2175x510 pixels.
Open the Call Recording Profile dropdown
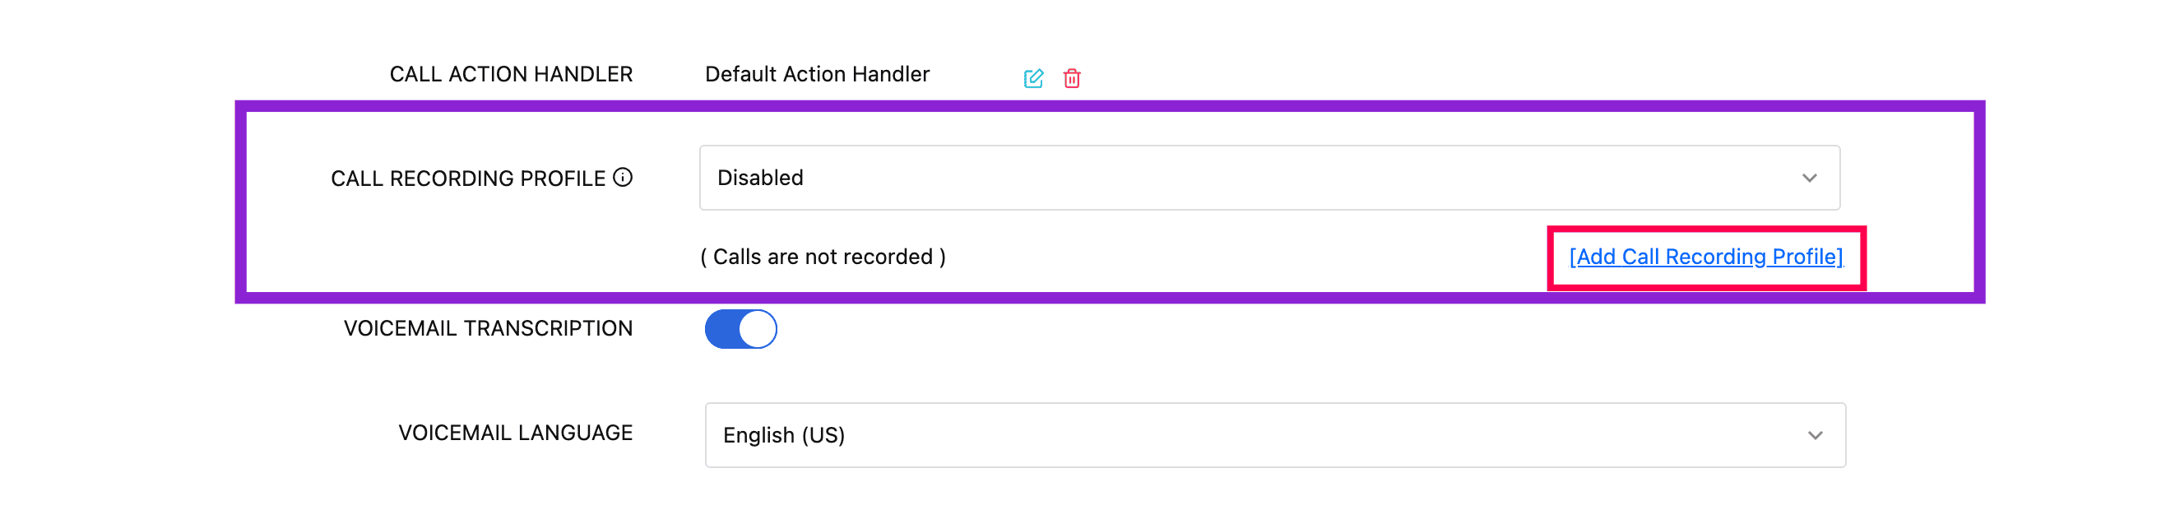coord(1268,178)
